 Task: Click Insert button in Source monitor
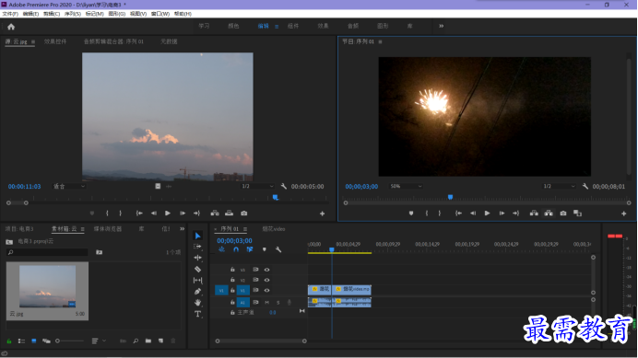tap(215, 214)
